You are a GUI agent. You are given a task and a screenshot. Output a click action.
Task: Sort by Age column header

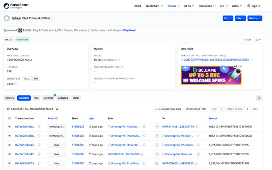(91, 118)
